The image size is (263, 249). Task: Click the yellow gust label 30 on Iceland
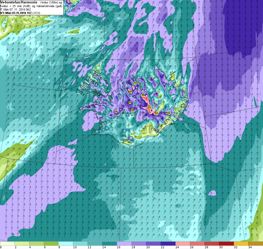click(143, 95)
